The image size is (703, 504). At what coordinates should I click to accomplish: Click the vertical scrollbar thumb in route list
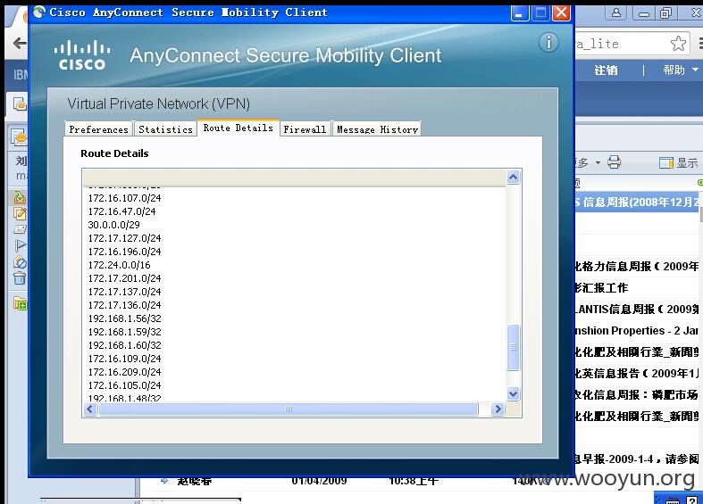(x=514, y=347)
